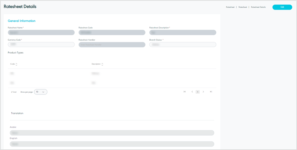Sort table by Description column
The width and height of the screenshot is (297, 150).
point(102,64)
